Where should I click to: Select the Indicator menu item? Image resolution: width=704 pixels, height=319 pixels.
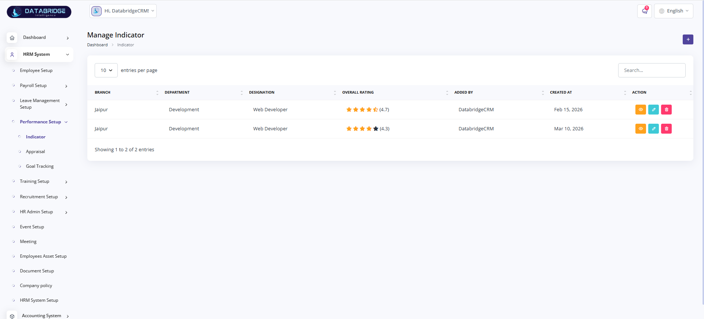coord(36,137)
